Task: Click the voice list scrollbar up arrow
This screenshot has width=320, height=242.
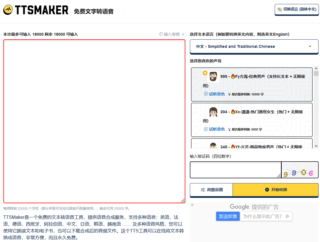Action: [x=316, y=68]
